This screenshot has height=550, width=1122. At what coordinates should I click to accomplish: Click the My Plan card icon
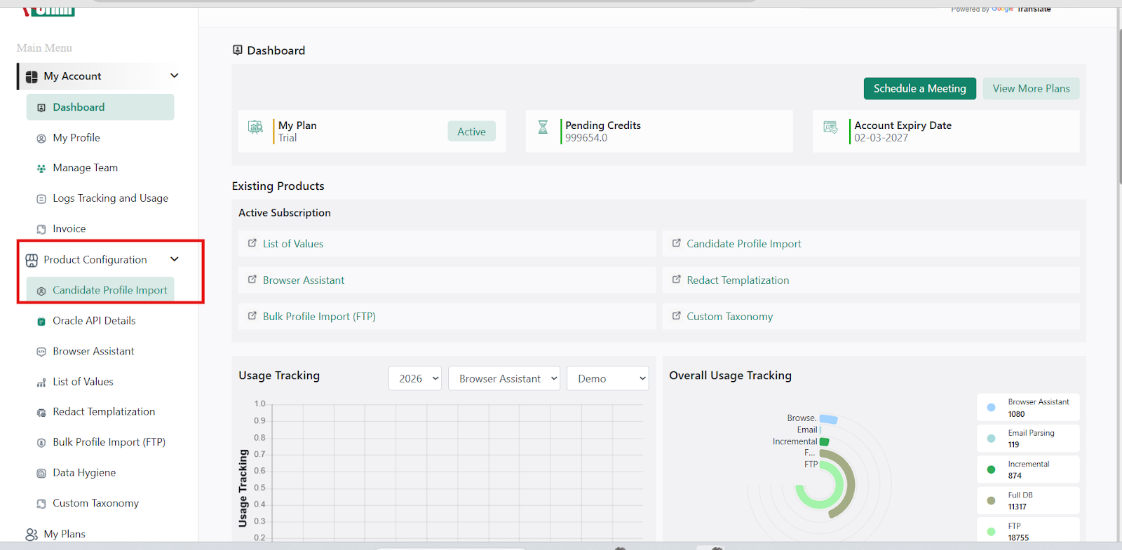click(x=255, y=128)
